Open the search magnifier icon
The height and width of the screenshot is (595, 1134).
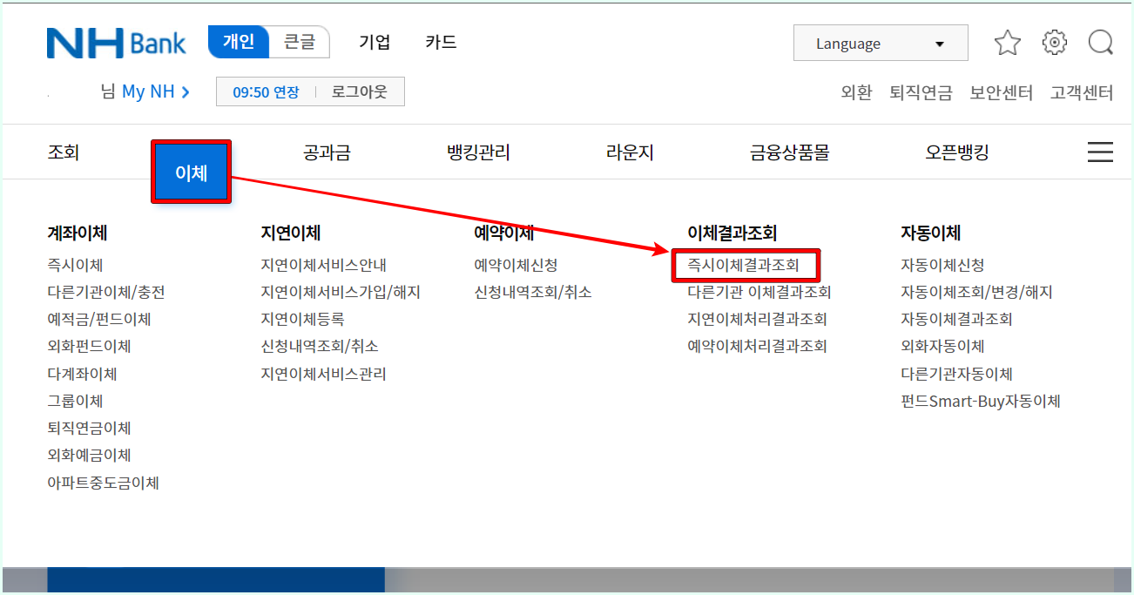(1100, 42)
